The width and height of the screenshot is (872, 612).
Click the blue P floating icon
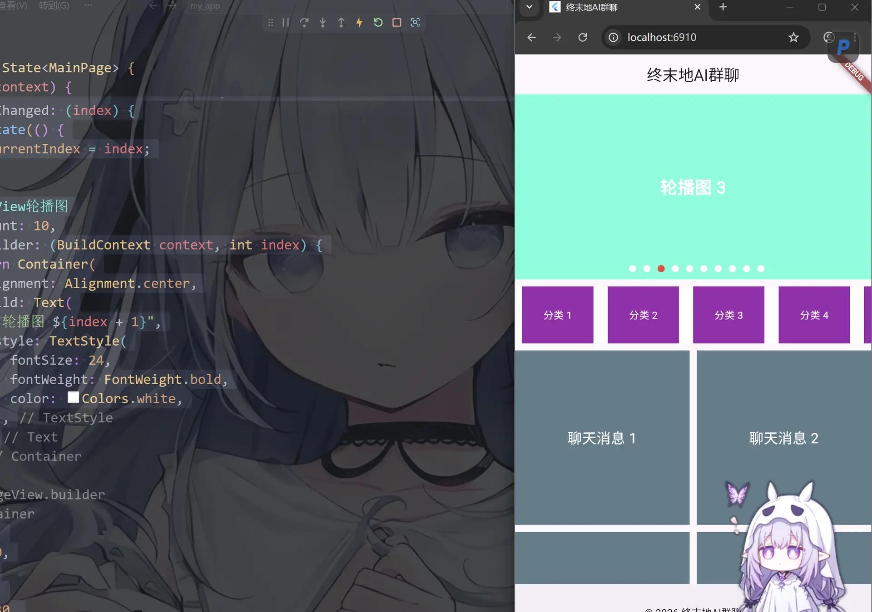tap(843, 47)
